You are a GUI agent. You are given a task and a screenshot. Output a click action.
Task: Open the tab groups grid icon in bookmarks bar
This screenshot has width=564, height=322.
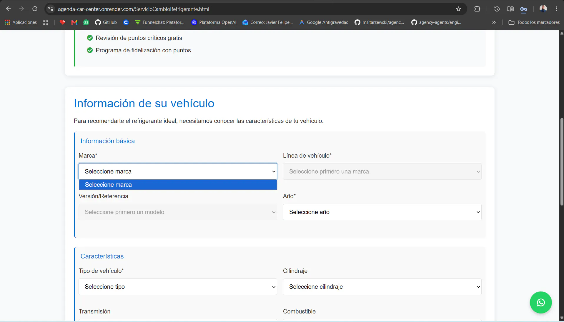[45, 22]
